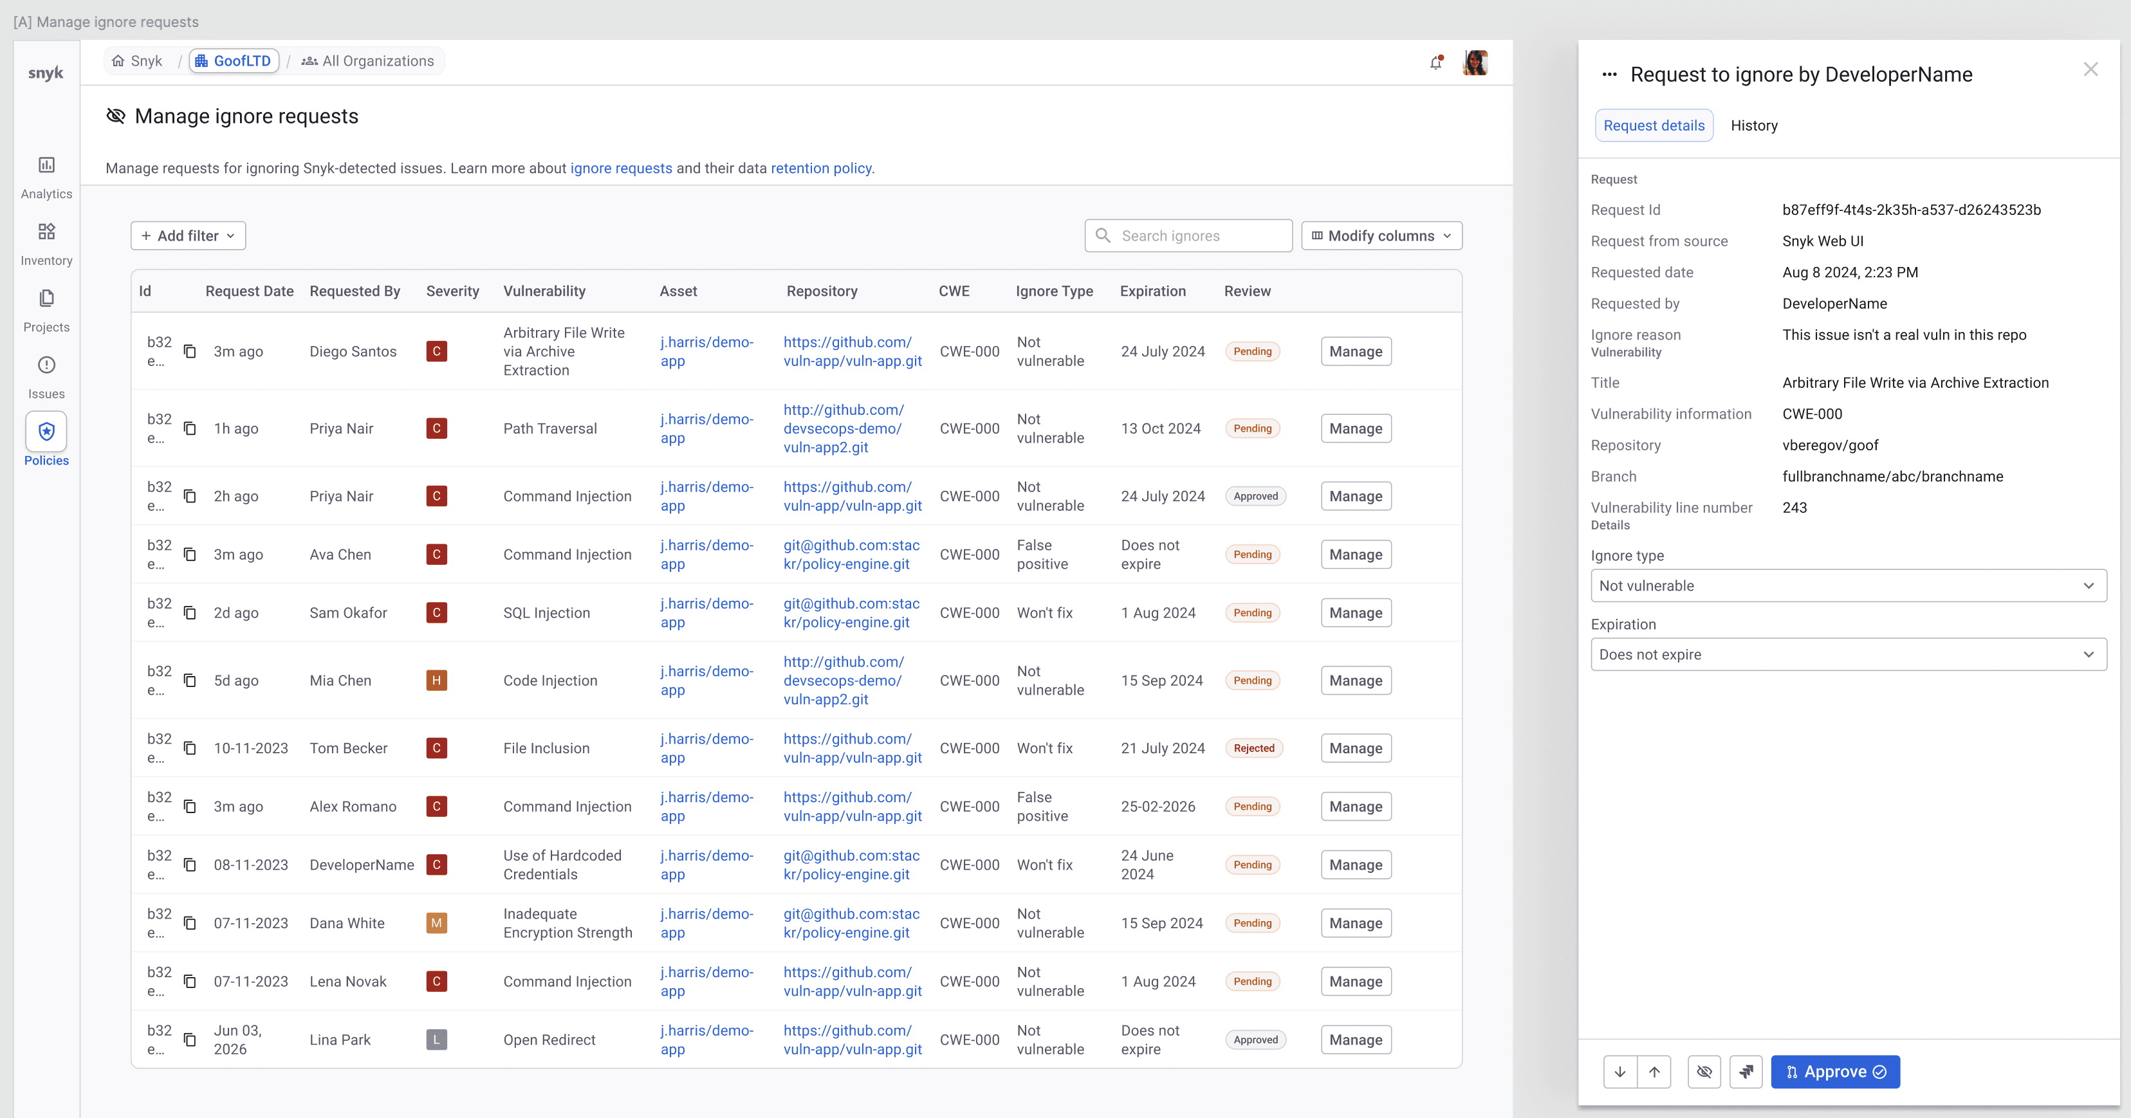Open the three-dot menu in the request panel
This screenshot has width=2131, height=1118.
pyautogui.click(x=1609, y=75)
